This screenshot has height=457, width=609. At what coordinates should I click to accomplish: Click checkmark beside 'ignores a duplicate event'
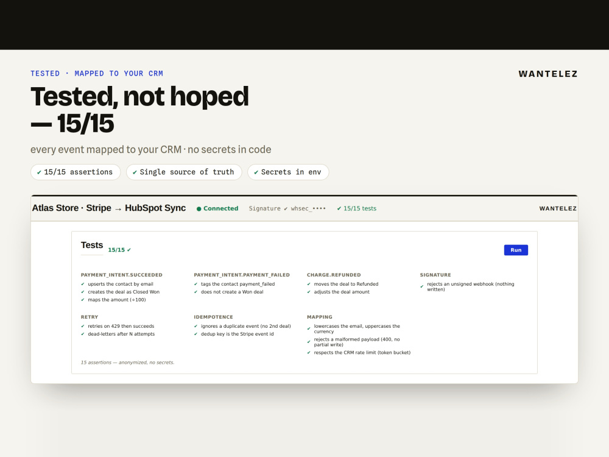point(195,326)
